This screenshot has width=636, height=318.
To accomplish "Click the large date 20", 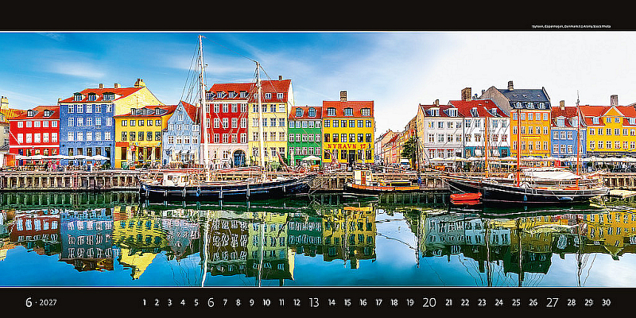I will tap(429, 303).
